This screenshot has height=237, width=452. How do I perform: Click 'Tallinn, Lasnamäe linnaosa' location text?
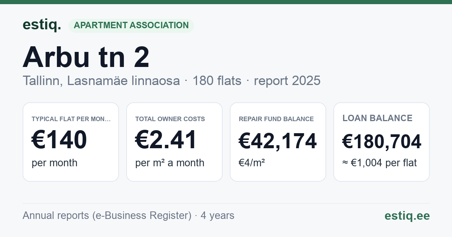(x=101, y=81)
